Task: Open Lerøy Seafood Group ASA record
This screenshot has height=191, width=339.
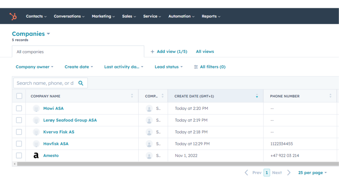Action: pyautogui.click(x=70, y=120)
